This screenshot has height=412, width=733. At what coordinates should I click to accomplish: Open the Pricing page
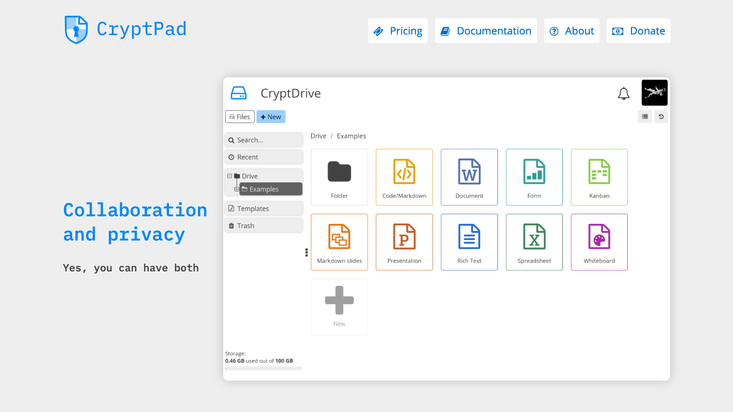click(x=398, y=31)
